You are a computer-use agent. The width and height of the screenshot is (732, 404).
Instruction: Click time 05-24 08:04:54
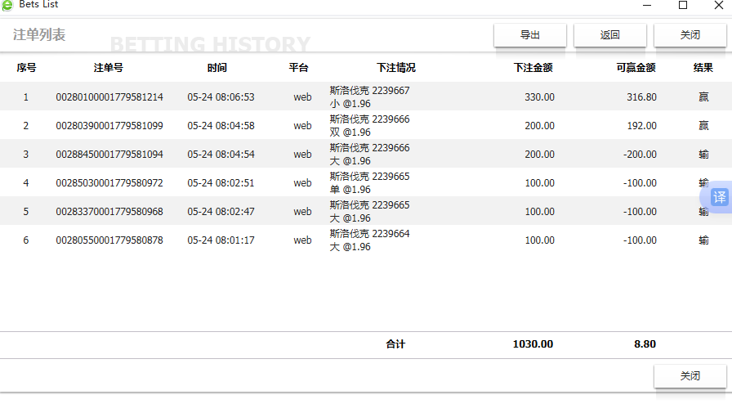pos(221,155)
